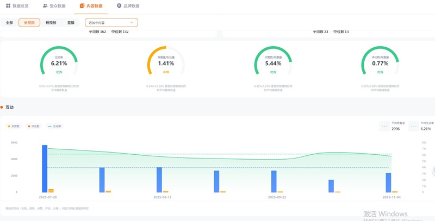Click the people icon beside 受众数据

(45, 6)
